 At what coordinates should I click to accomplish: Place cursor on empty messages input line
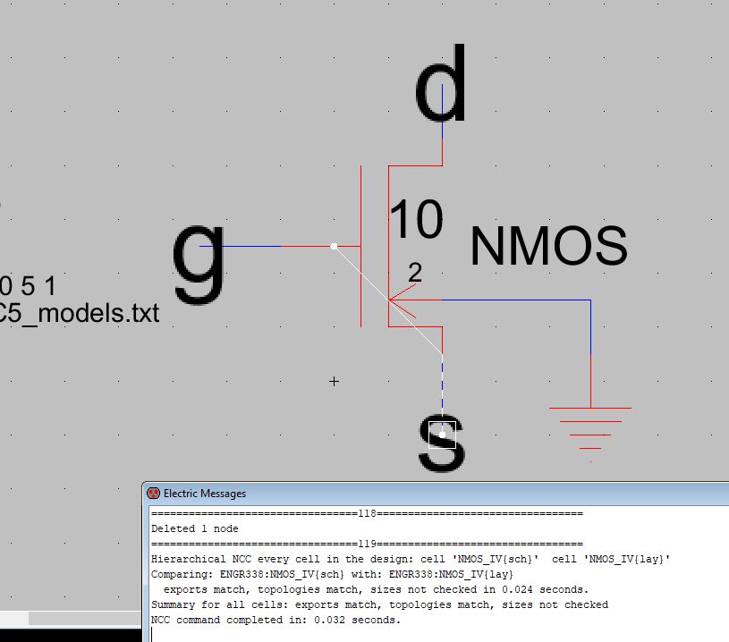coord(358,634)
